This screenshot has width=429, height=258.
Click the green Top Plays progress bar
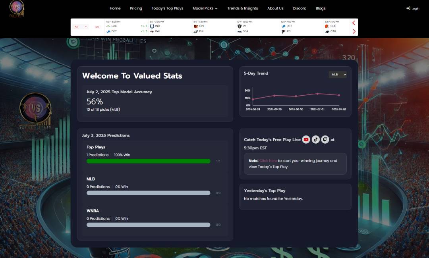pyautogui.click(x=148, y=161)
